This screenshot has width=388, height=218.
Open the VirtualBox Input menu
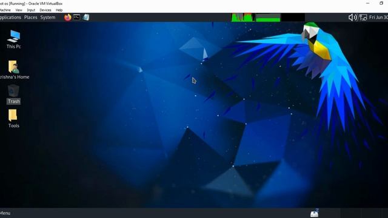point(31,10)
